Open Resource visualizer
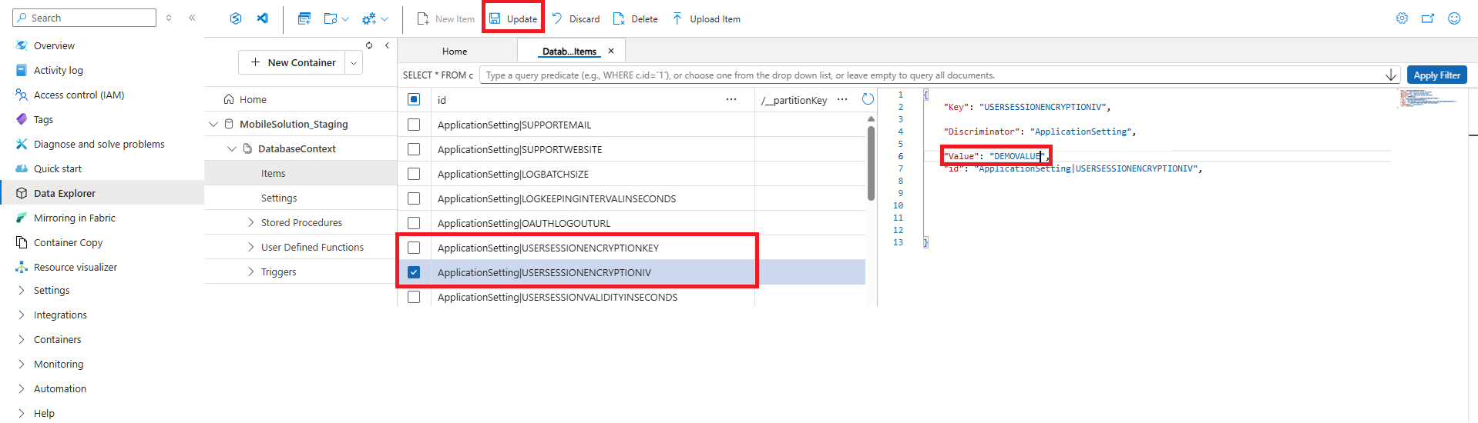 pyautogui.click(x=76, y=267)
